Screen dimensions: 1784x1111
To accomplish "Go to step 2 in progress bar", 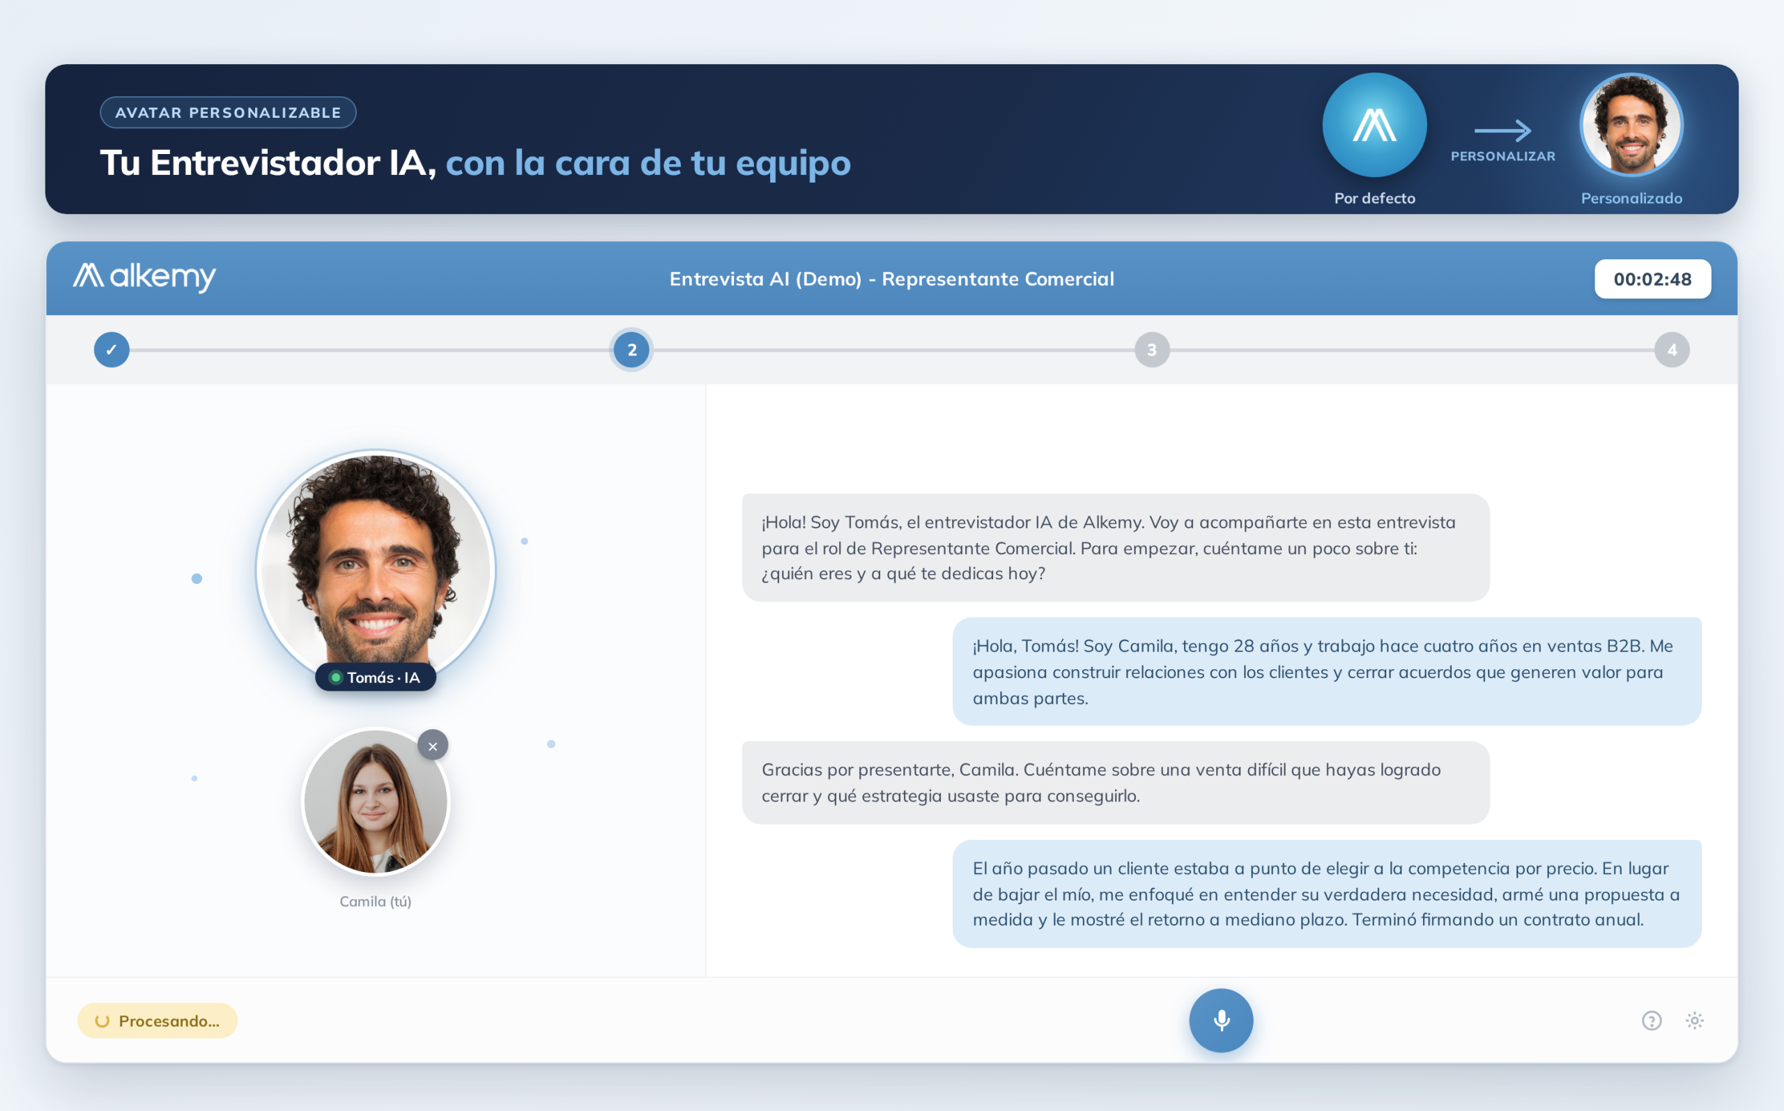I will click(x=631, y=350).
